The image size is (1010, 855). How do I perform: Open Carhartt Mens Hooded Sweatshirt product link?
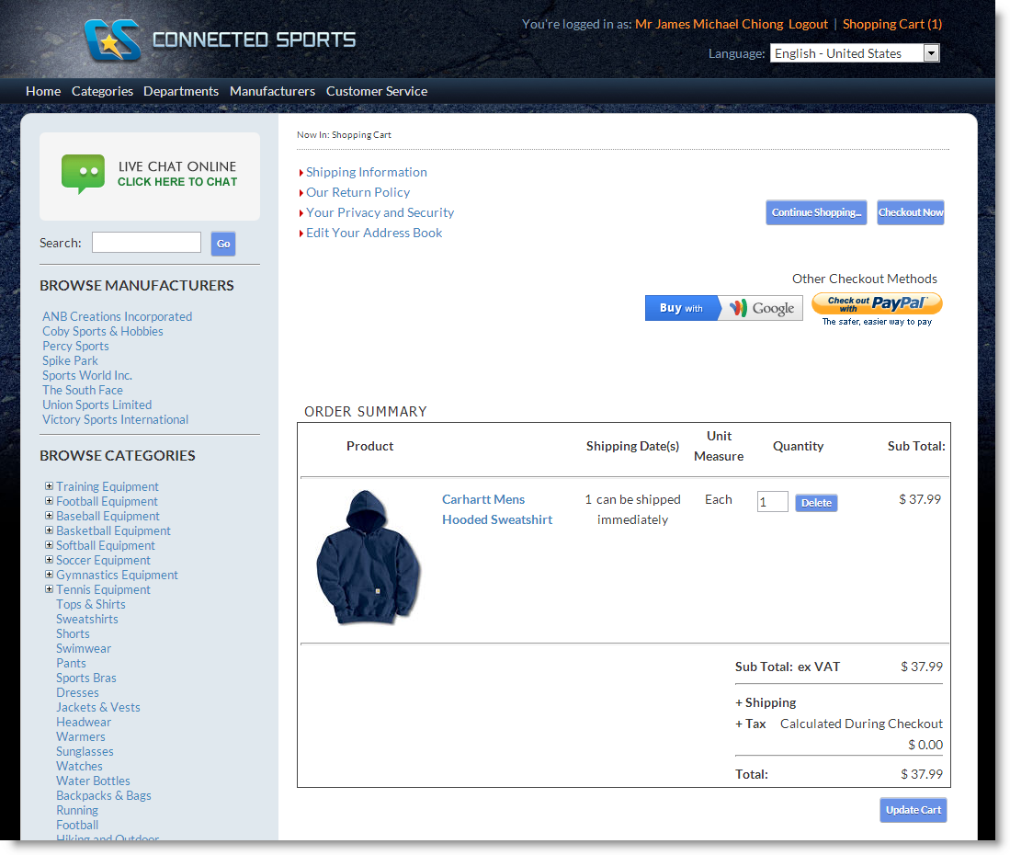coord(497,509)
